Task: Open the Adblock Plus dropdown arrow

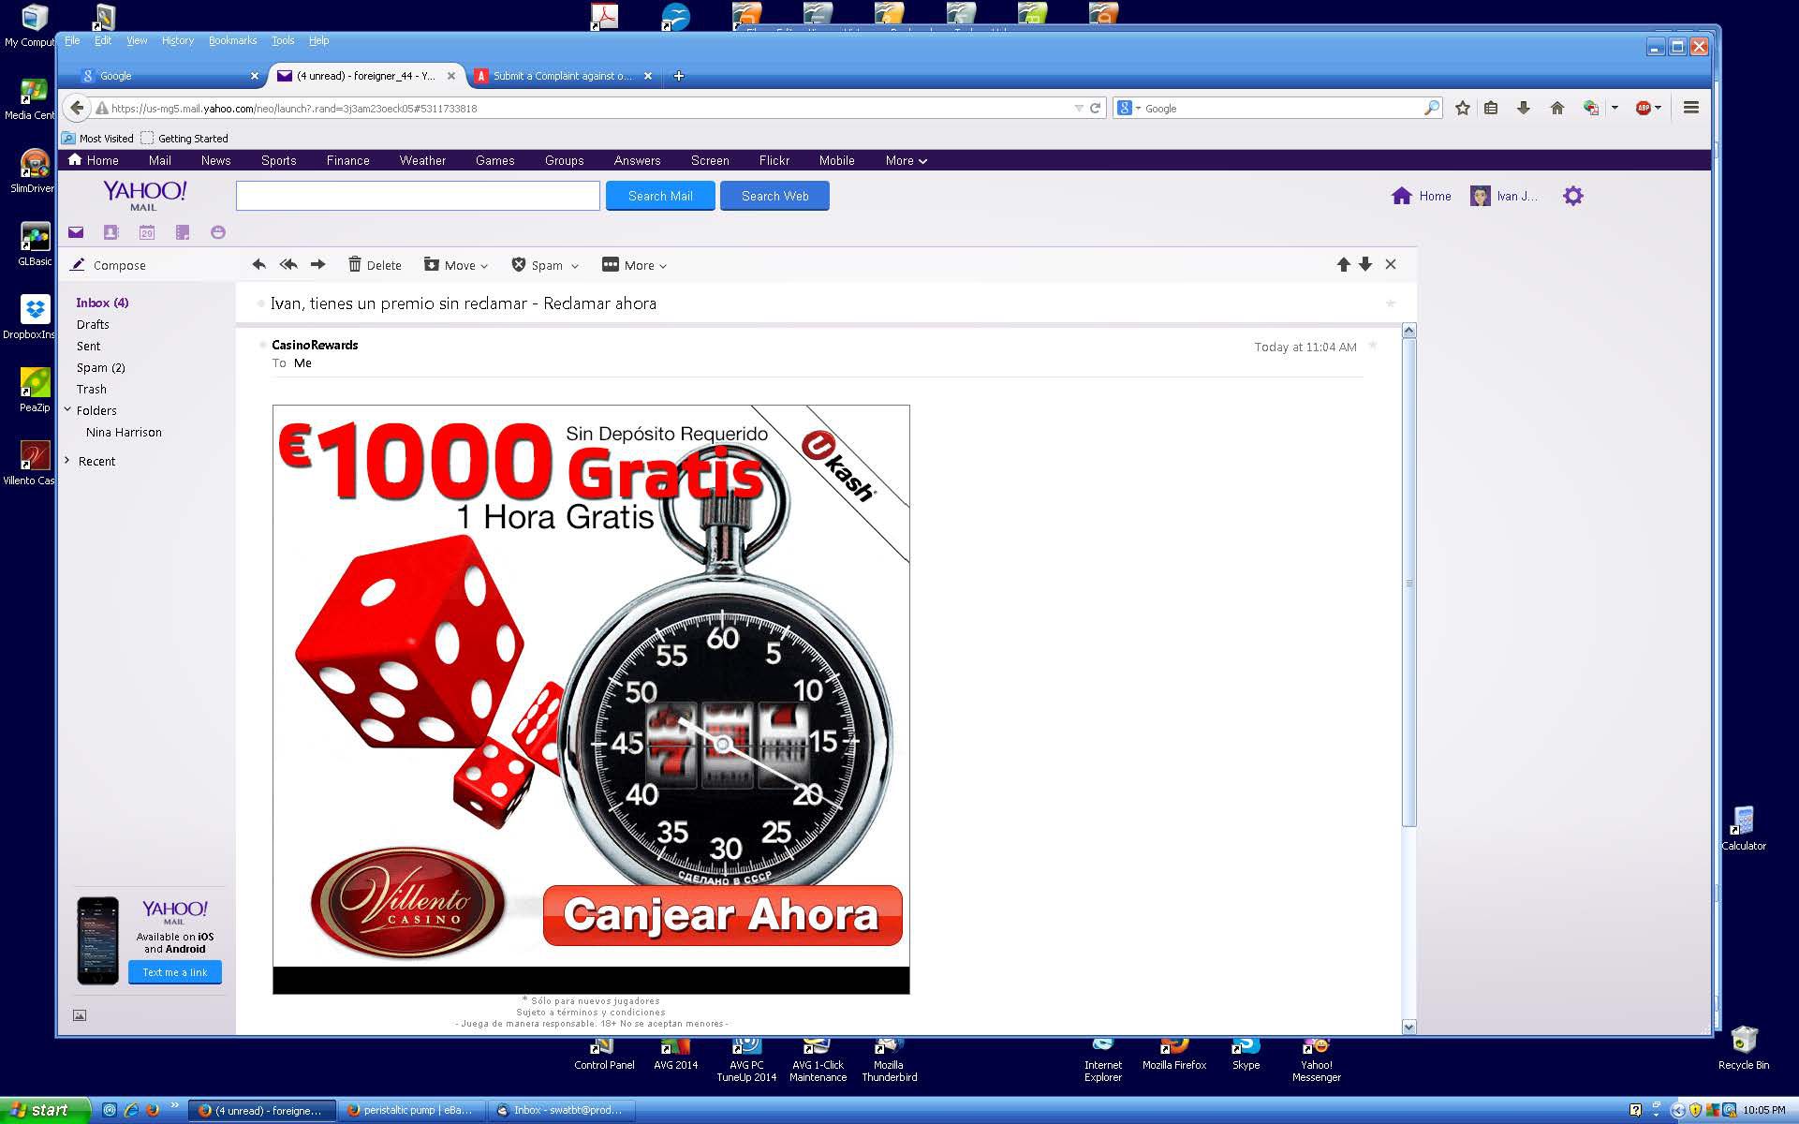Action: pos(1658,108)
